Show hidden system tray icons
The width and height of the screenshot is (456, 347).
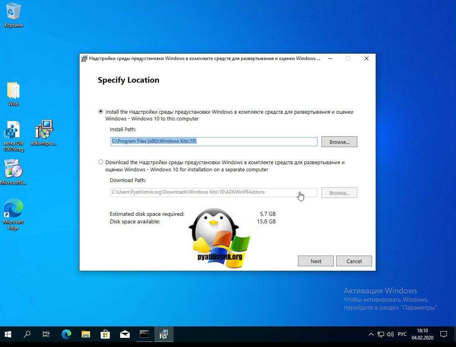point(371,334)
